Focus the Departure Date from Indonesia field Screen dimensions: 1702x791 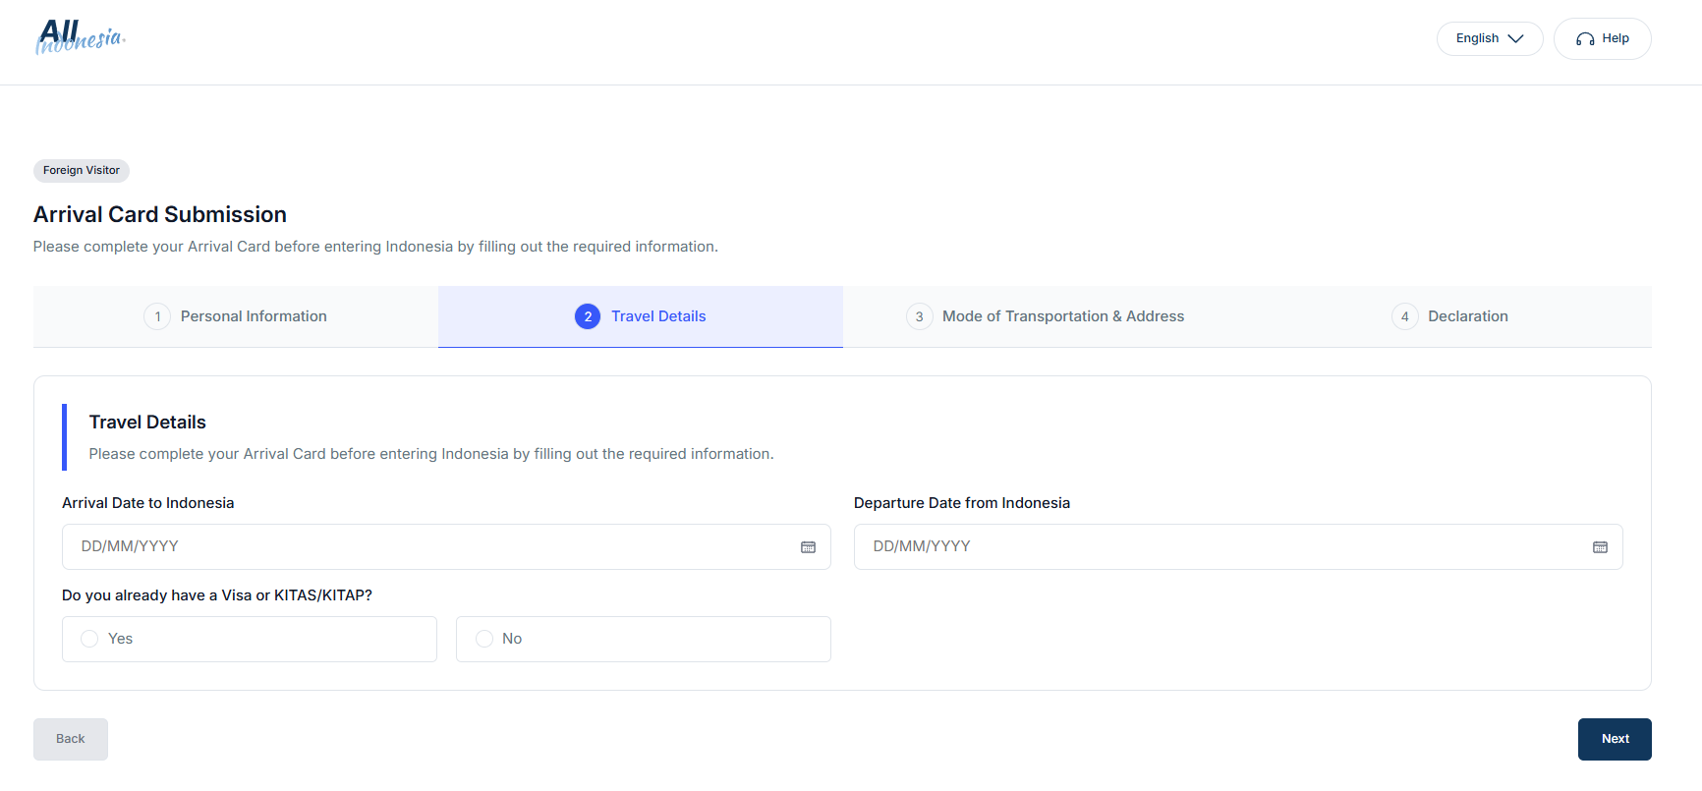1238,546
